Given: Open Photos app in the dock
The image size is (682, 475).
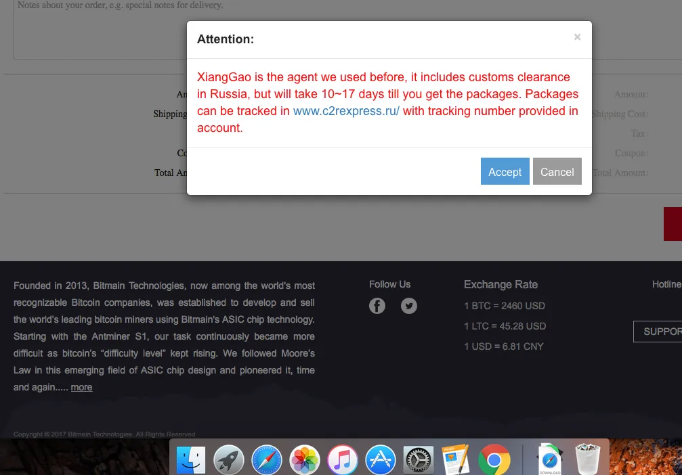Looking at the screenshot, I should coord(305,459).
